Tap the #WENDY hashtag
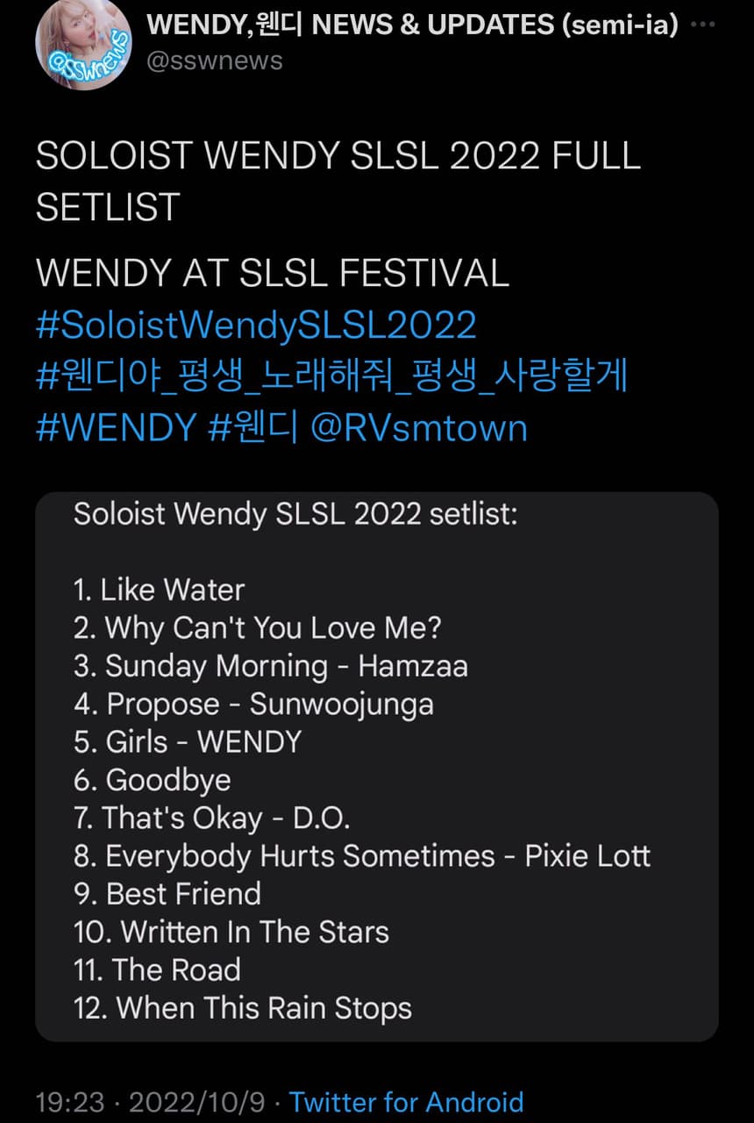This screenshot has width=754, height=1123. (116, 427)
